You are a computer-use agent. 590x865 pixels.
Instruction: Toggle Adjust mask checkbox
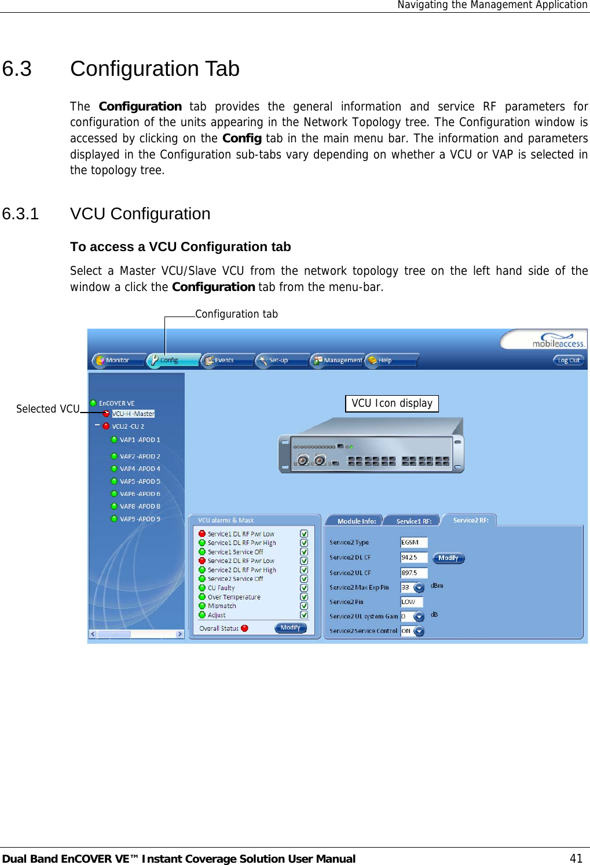pos(304,615)
